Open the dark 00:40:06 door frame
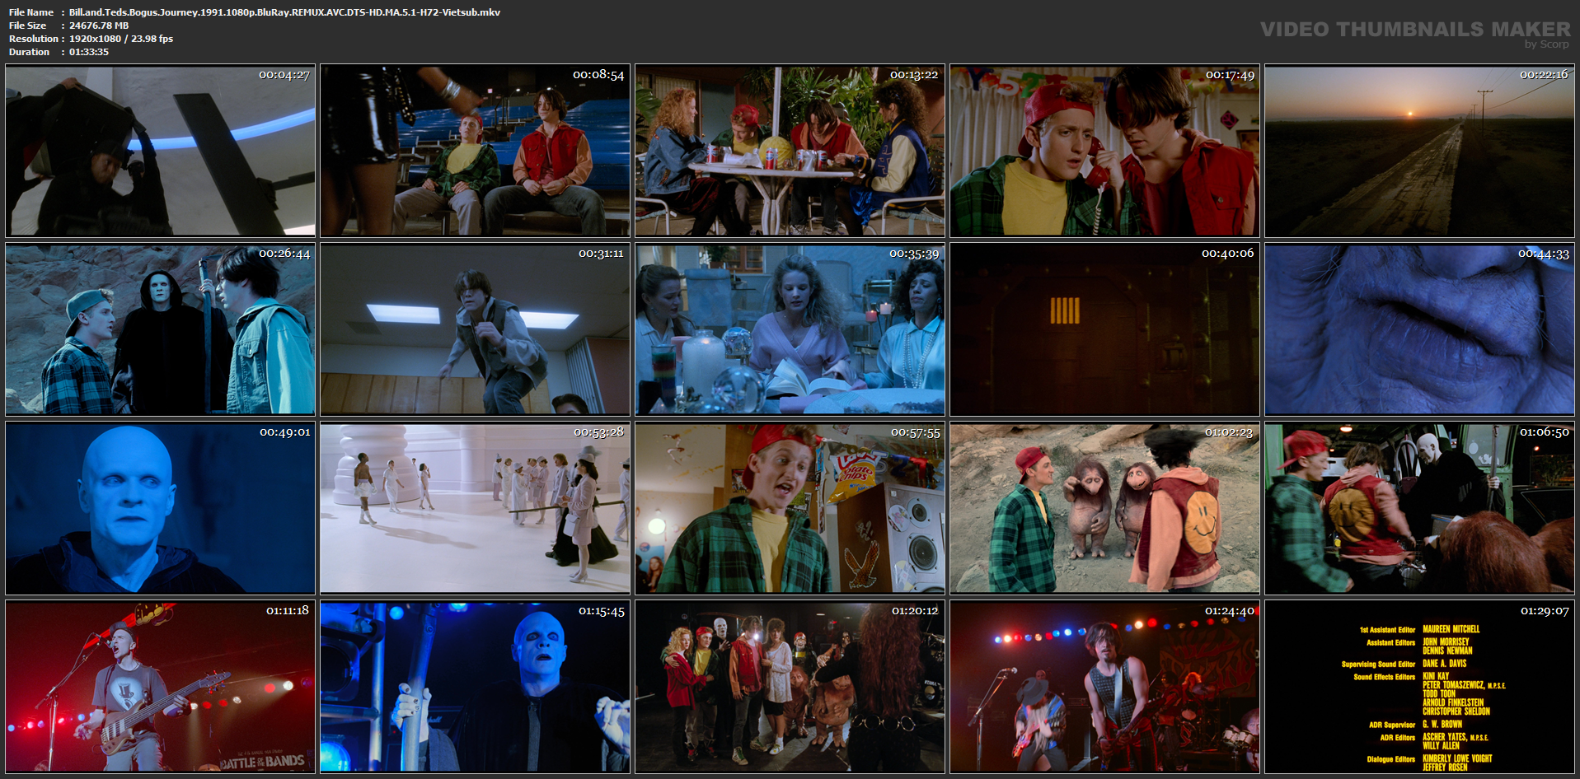1580x779 pixels. coord(1105,329)
